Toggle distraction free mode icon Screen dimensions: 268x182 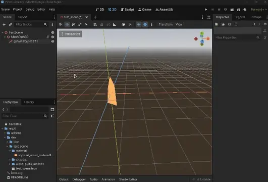pos(209,17)
